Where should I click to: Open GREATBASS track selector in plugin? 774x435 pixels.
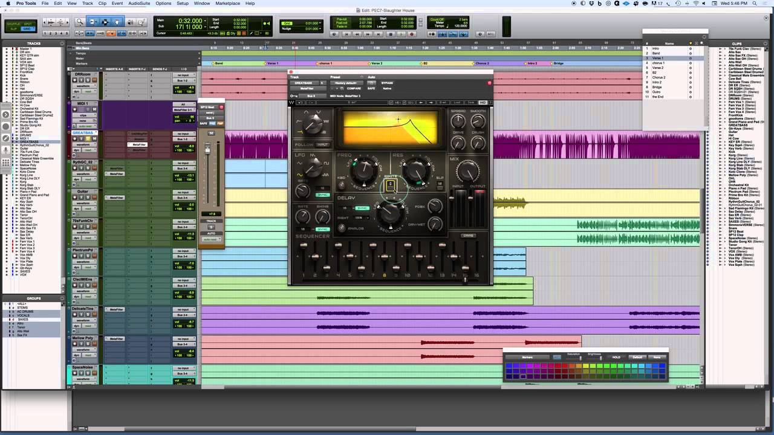click(x=304, y=83)
